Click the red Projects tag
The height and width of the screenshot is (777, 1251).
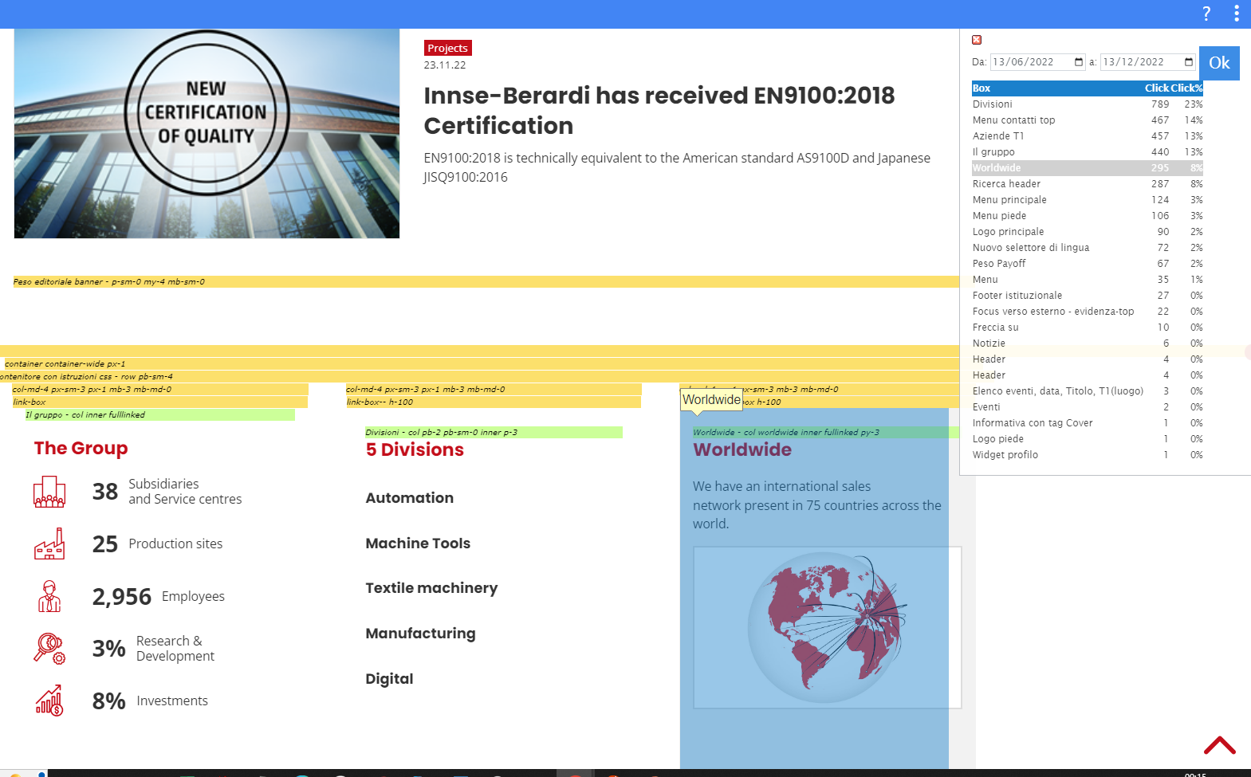coord(447,48)
